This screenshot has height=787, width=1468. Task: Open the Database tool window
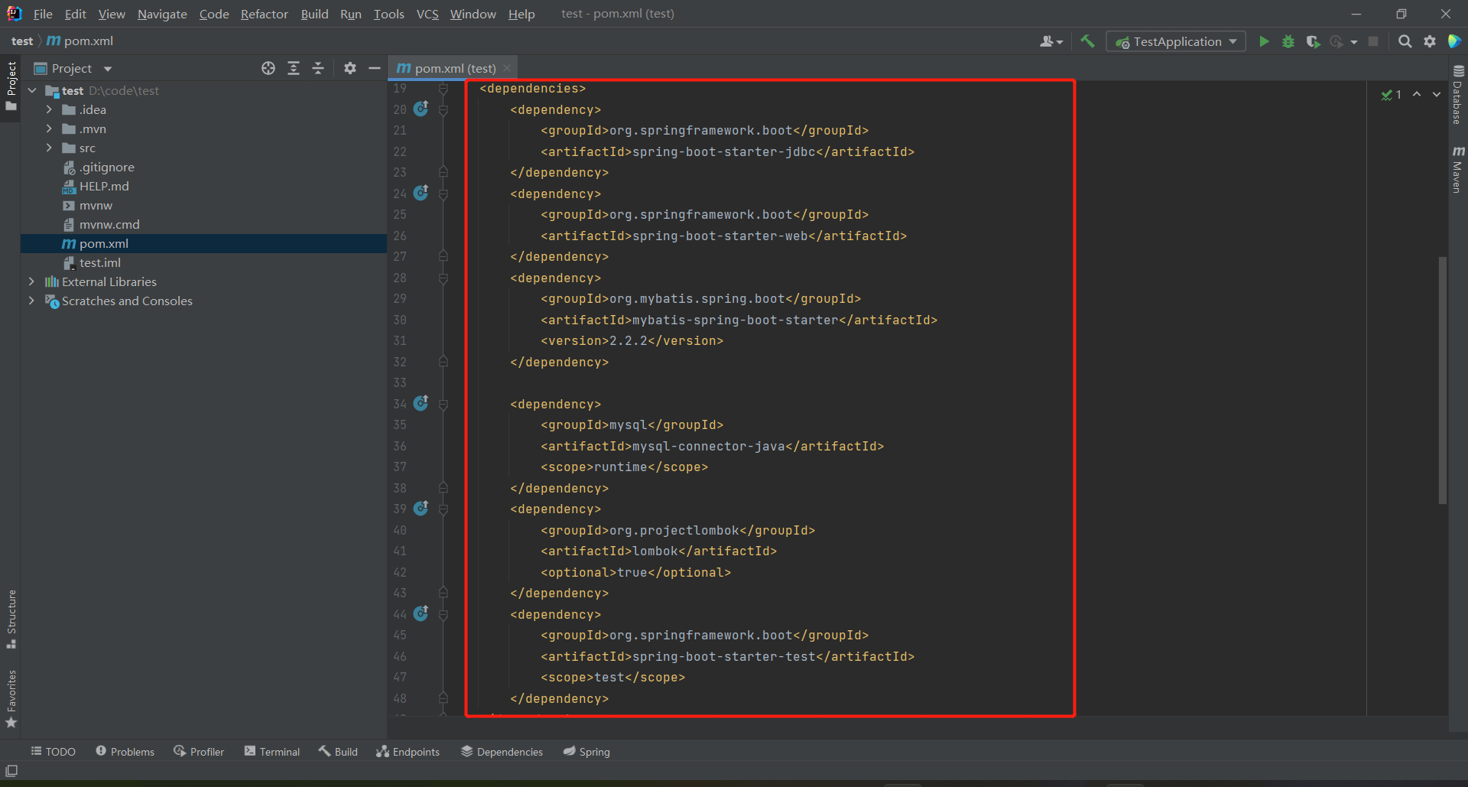point(1458,95)
